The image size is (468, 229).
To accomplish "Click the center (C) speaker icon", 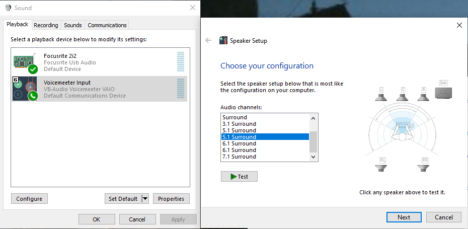I will (x=402, y=97).
